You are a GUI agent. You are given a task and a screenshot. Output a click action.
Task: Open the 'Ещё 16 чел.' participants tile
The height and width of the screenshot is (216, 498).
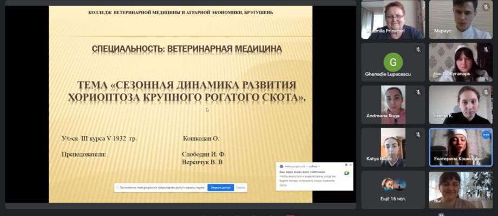393,190
